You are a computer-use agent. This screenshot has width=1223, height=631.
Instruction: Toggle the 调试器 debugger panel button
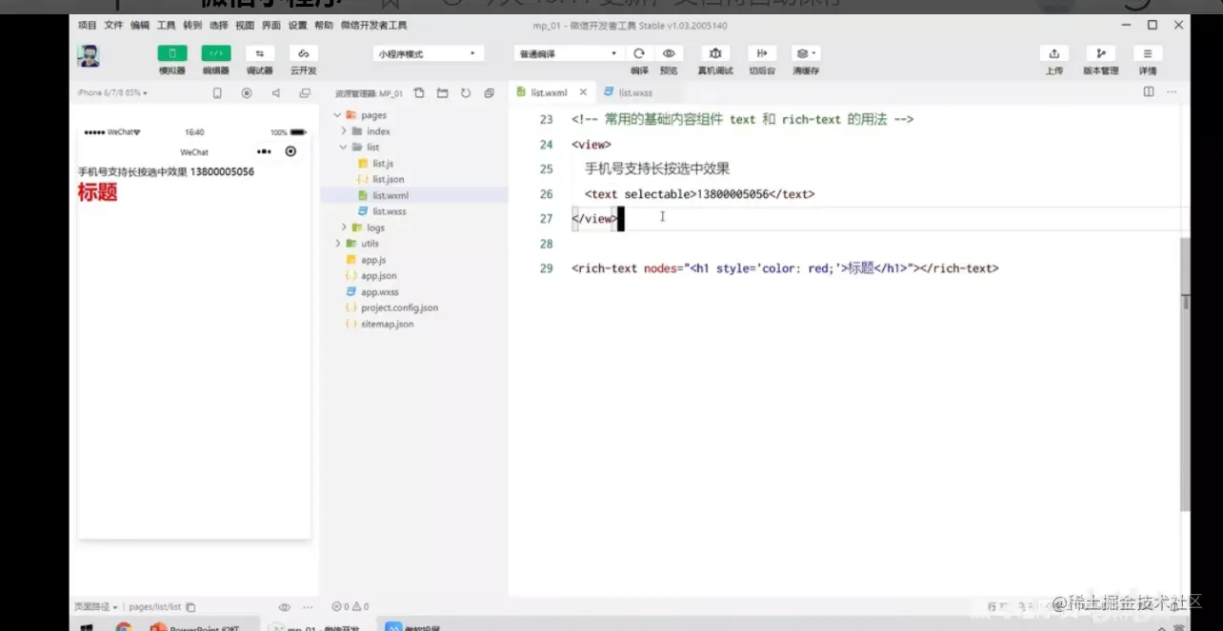coord(259,53)
